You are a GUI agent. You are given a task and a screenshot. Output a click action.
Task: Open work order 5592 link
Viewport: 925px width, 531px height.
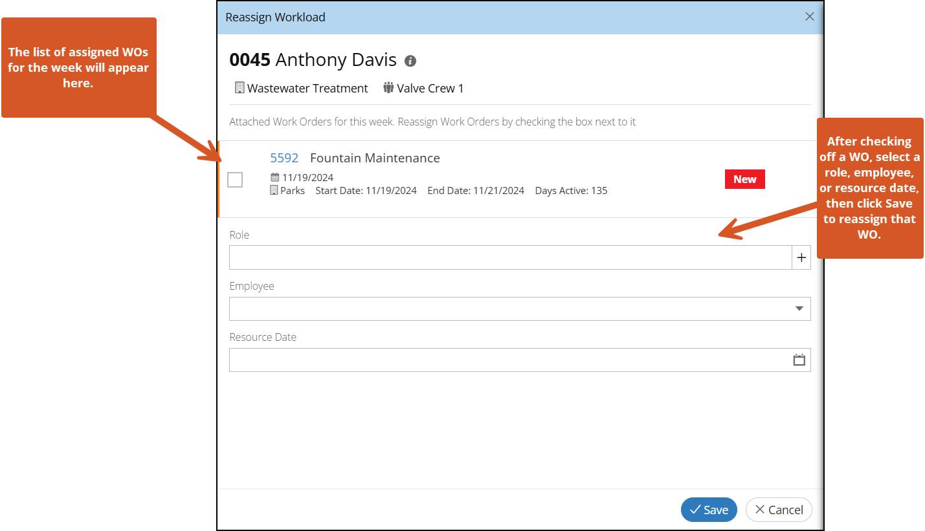284,158
